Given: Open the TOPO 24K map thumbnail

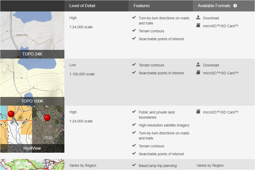Looking at the screenshot, I should tap(32, 35).
